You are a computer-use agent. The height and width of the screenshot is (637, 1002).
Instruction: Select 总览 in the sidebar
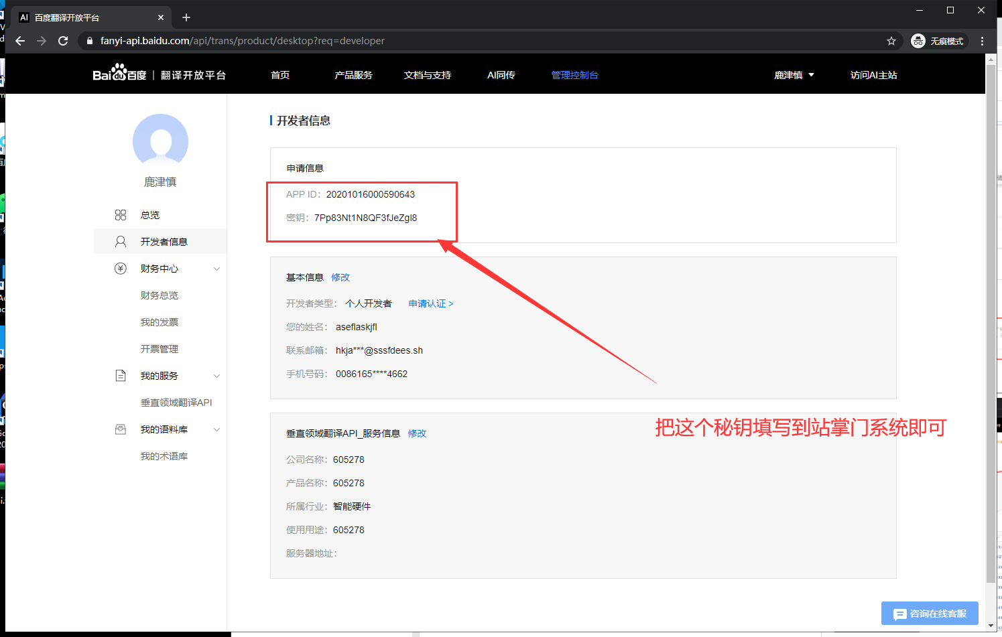150,215
